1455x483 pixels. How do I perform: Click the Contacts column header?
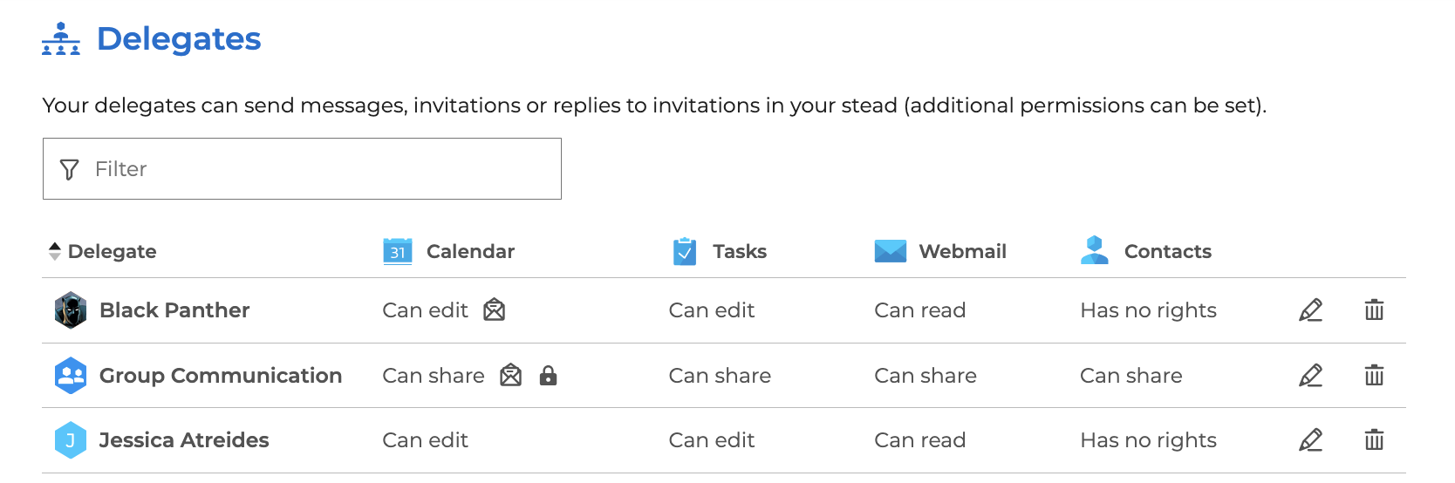click(x=1167, y=251)
